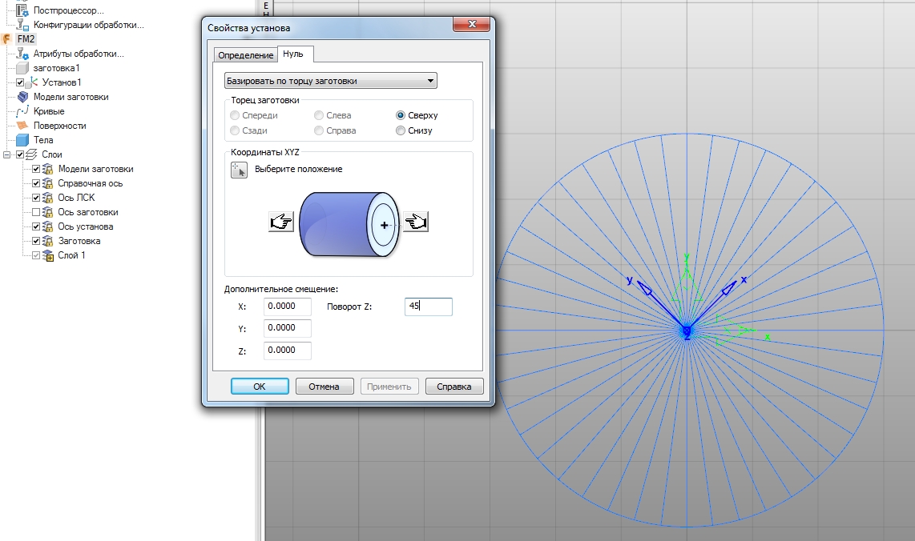
Task: Click the Поворот Z input field
Action: 428,307
